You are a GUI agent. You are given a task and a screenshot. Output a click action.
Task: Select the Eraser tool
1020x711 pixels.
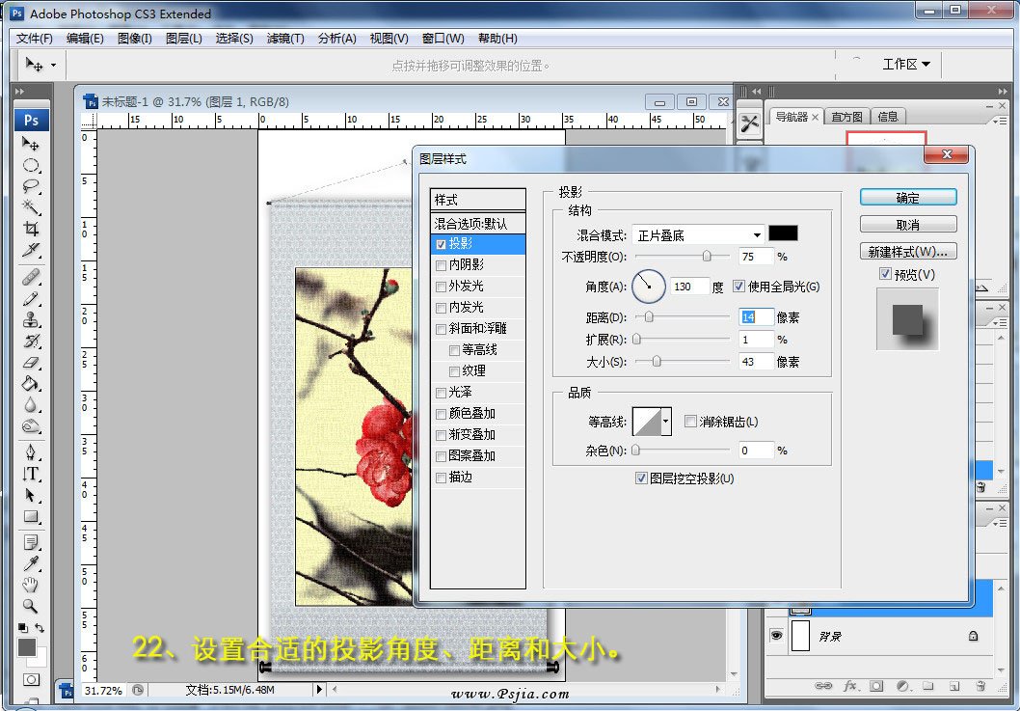point(31,363)
